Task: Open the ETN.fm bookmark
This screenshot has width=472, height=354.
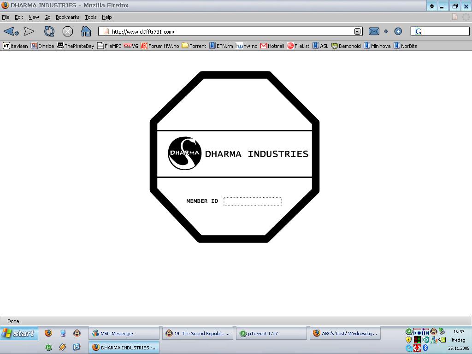Action: tap(221, 46)
